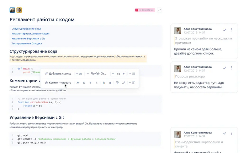The image size is (249, 153).
Task: Click Алла Константинова avatar in first comment
Action: 178,31
